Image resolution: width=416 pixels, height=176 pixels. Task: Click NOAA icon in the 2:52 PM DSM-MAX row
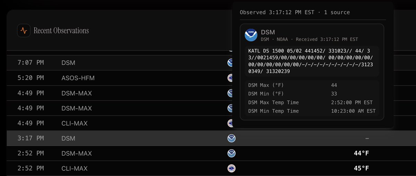(231, 153)
